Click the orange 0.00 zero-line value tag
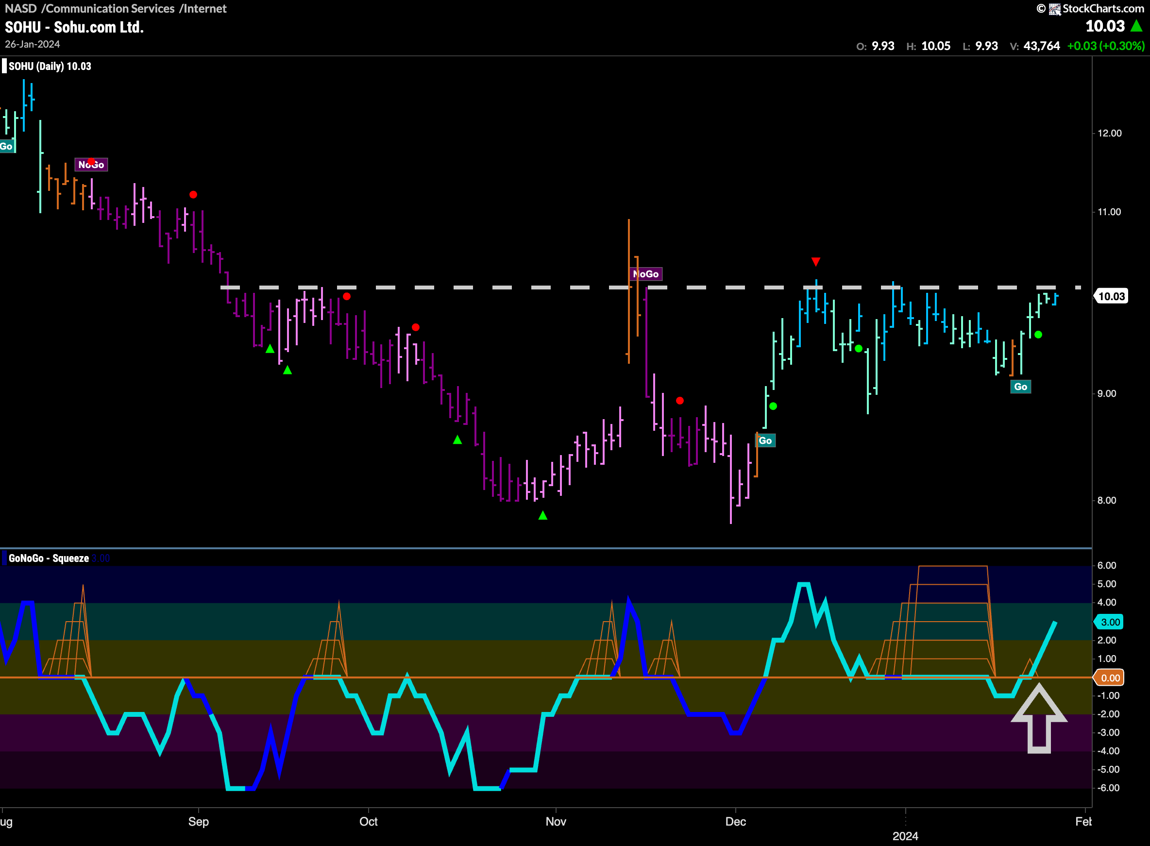1150x846 pixels. click(x=1109, y=678)
